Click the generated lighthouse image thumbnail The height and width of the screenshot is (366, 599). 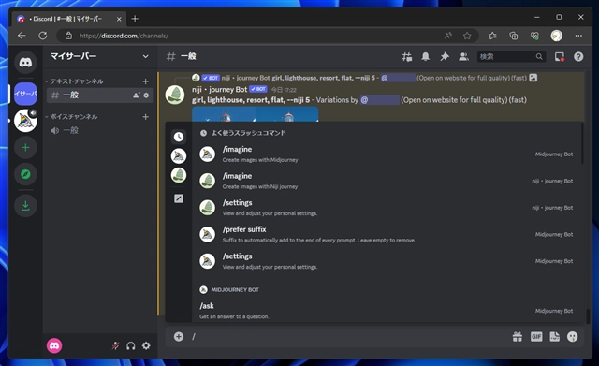[255, 114]
